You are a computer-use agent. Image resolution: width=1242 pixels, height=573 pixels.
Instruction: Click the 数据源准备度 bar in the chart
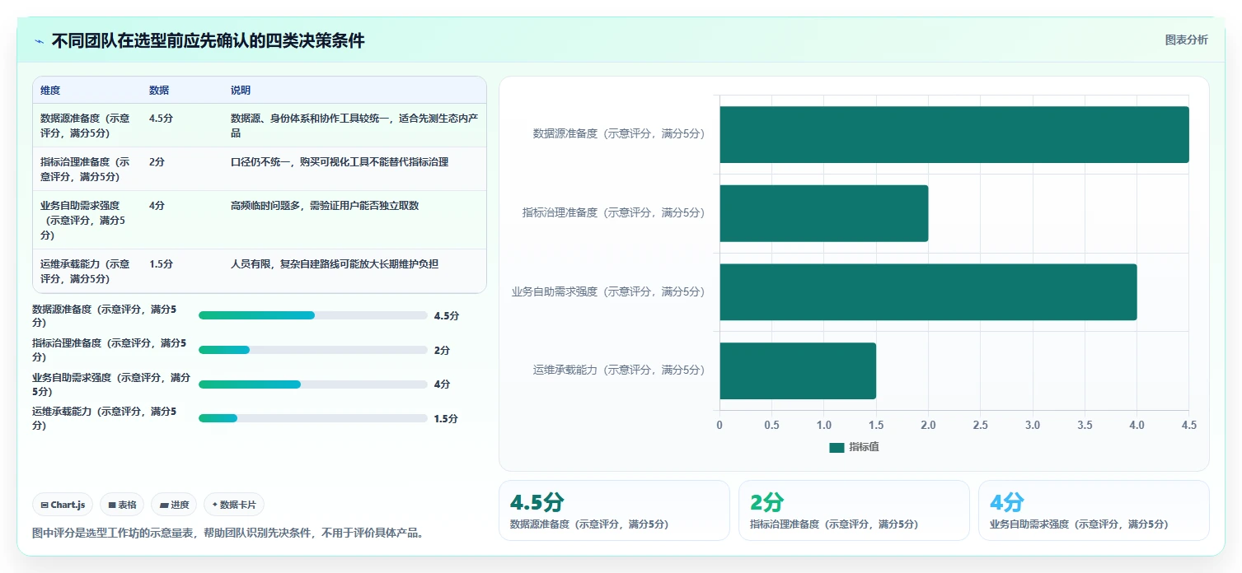click(x=954, y=134)
